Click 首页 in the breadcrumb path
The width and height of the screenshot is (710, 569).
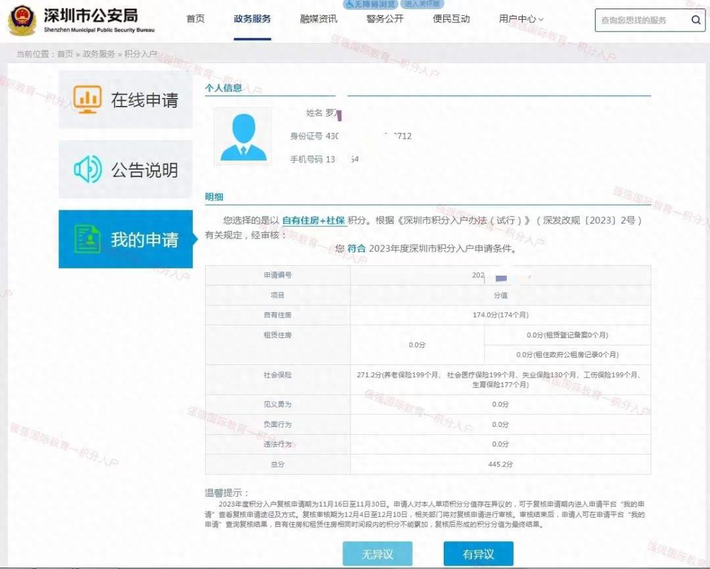[65, 54]
